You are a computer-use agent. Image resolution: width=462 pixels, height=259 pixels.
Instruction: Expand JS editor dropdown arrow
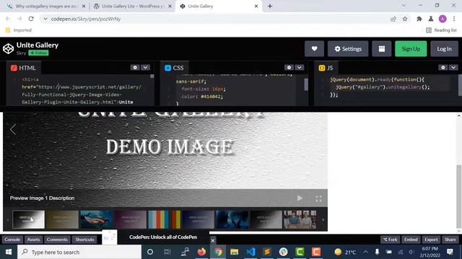point(453,68)
